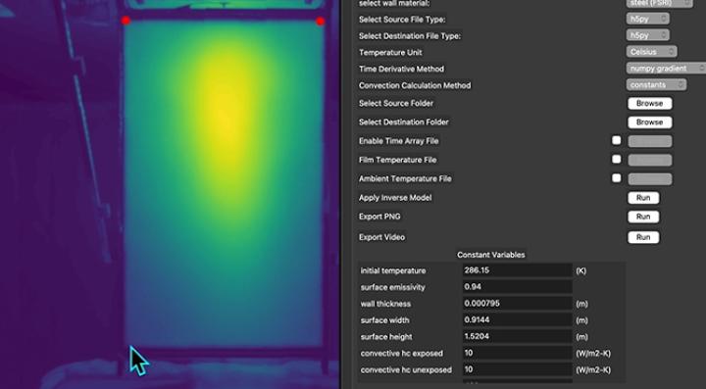706x389 pixels.
Task: Click the top-left red corner marker
Action: pos(126,21)
